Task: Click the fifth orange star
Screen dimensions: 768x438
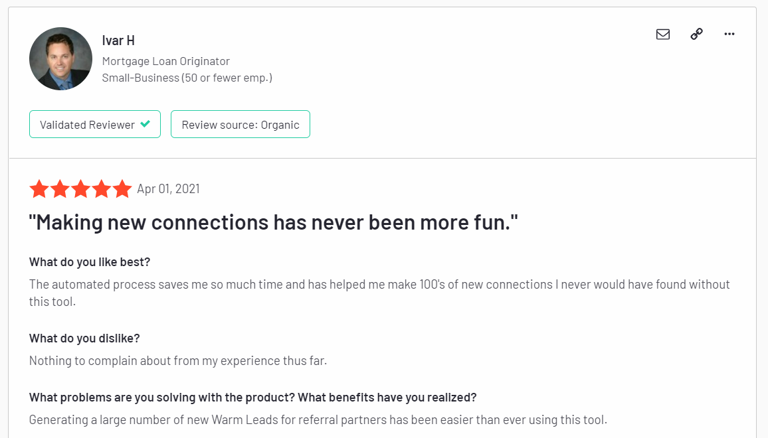Action: (122, 188)
